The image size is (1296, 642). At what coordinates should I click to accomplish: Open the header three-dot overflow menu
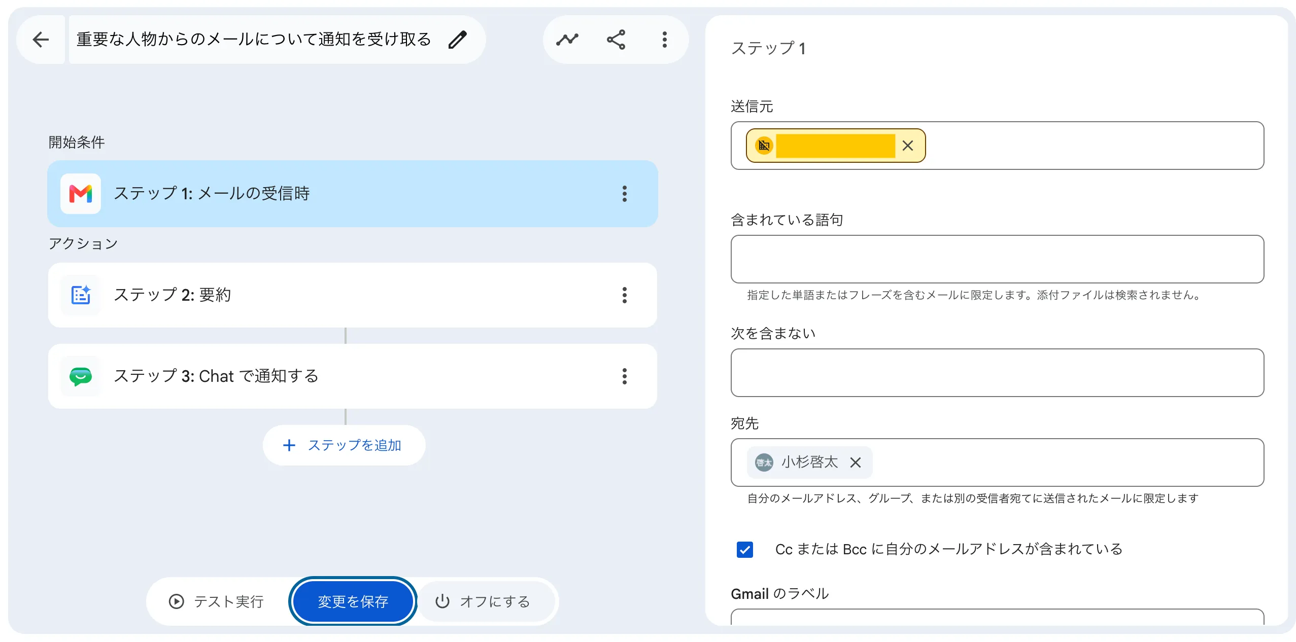pos(665,40)
